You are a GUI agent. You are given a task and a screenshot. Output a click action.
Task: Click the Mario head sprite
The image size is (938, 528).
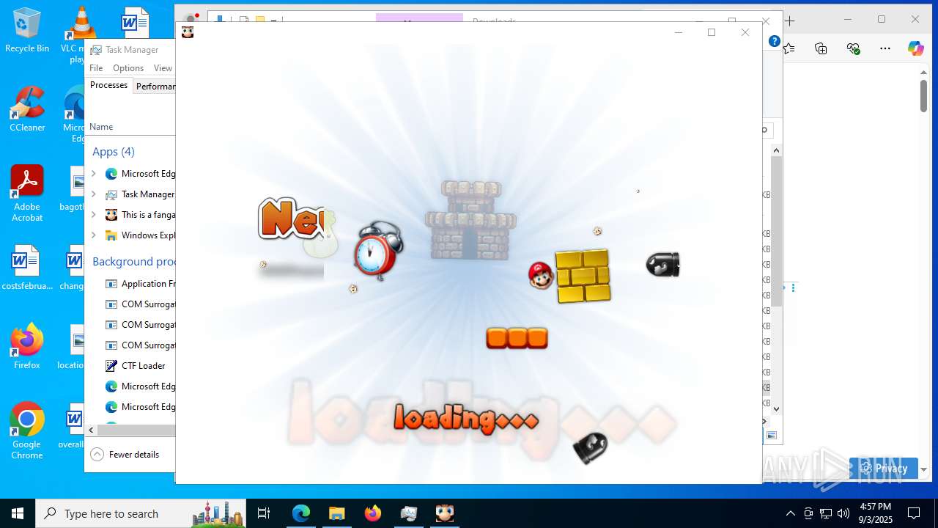click(540, 275)
